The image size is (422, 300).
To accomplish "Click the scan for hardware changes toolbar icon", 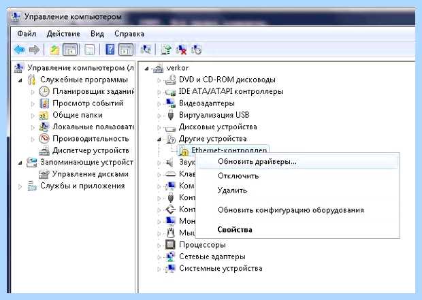I will (146, 50).
